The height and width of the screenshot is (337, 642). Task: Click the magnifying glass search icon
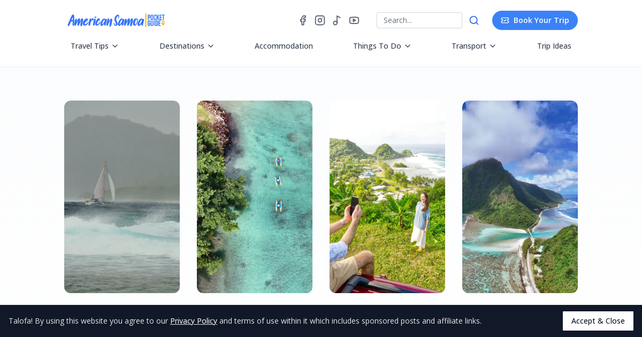tap(474, 20)
